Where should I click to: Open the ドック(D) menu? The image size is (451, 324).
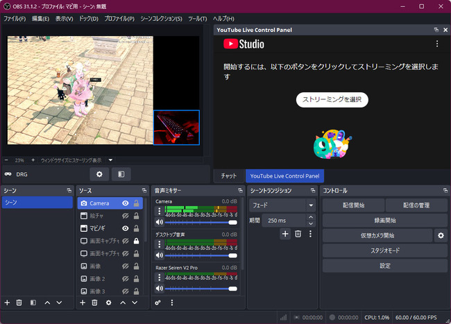click(x=89, y=19)
